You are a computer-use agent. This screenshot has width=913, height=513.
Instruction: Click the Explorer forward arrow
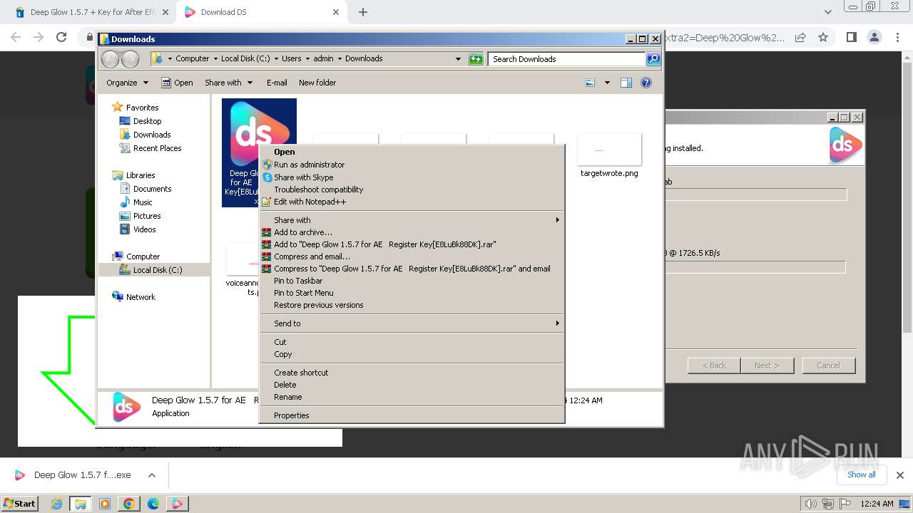(130, 59)
